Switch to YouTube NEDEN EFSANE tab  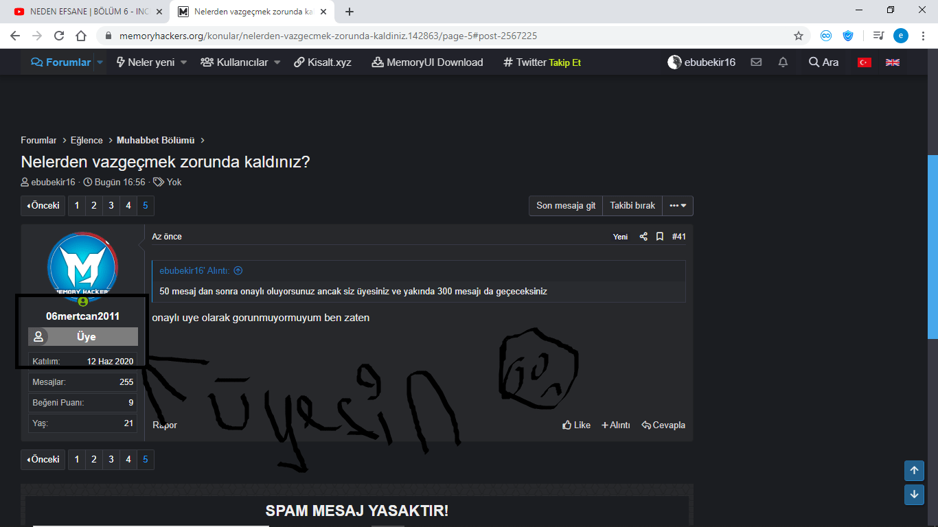click(87, 12)
